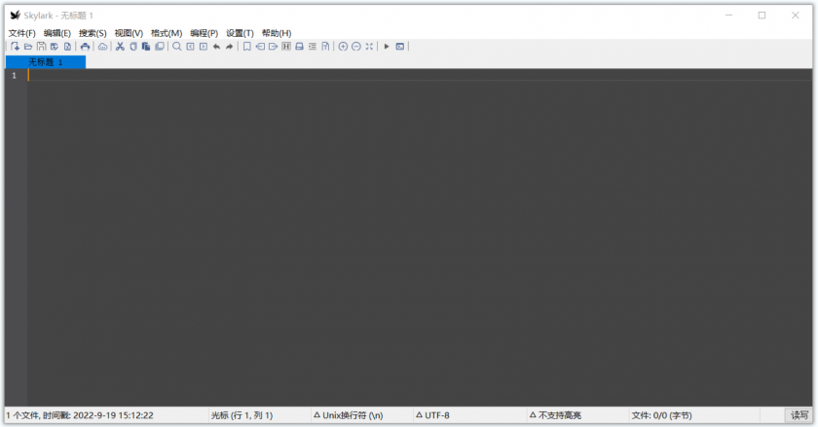The image size is (818, 427).
Task: Click the paste clipboard icon
Action: (x=146, y=47)
